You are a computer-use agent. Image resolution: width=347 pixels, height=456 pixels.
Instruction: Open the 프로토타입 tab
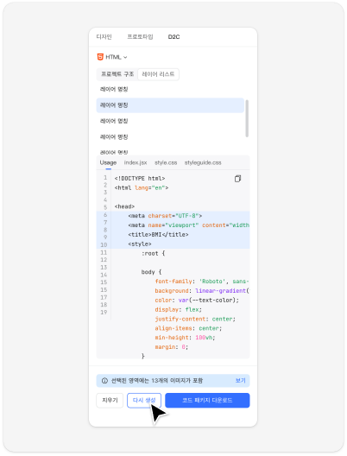[x=140, y=36]
